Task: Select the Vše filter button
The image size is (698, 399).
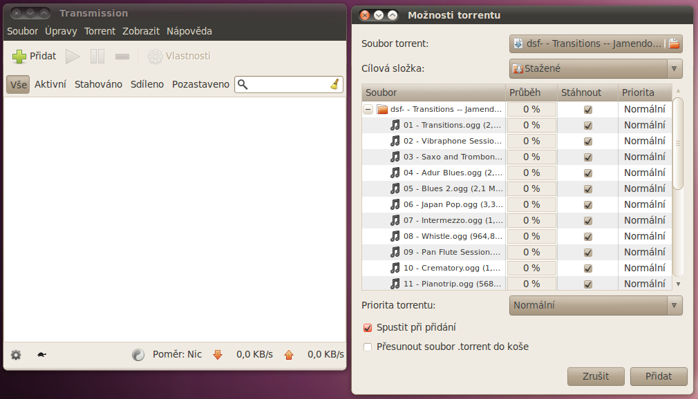Action: click(x=18, y=84)
